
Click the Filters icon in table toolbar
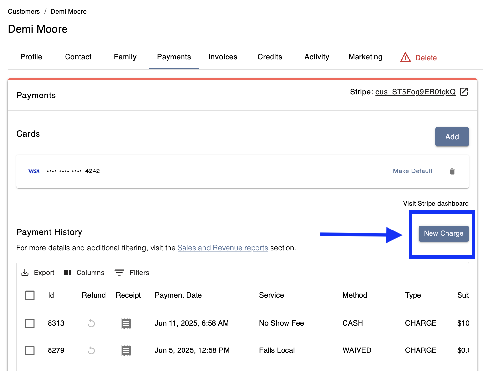pyautogui.click(x=119, y=273)
